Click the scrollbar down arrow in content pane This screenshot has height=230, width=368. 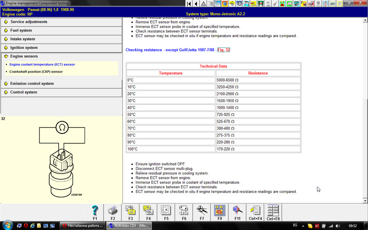click(x=365, y=200)
